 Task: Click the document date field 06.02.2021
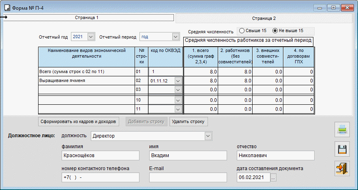click(253, 177)
